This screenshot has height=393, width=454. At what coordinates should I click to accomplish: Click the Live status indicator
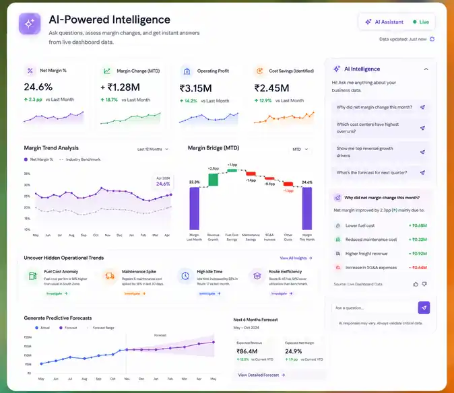[421, 22]
